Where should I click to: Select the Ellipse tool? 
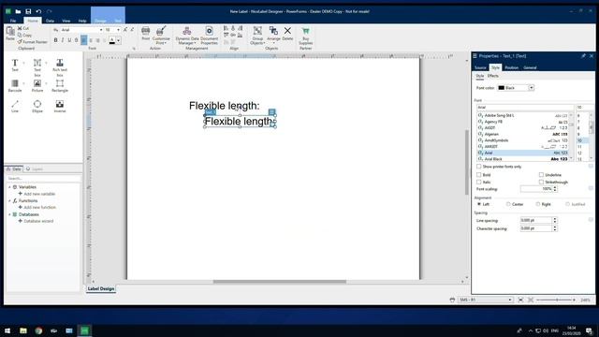(x=37, y=106)
